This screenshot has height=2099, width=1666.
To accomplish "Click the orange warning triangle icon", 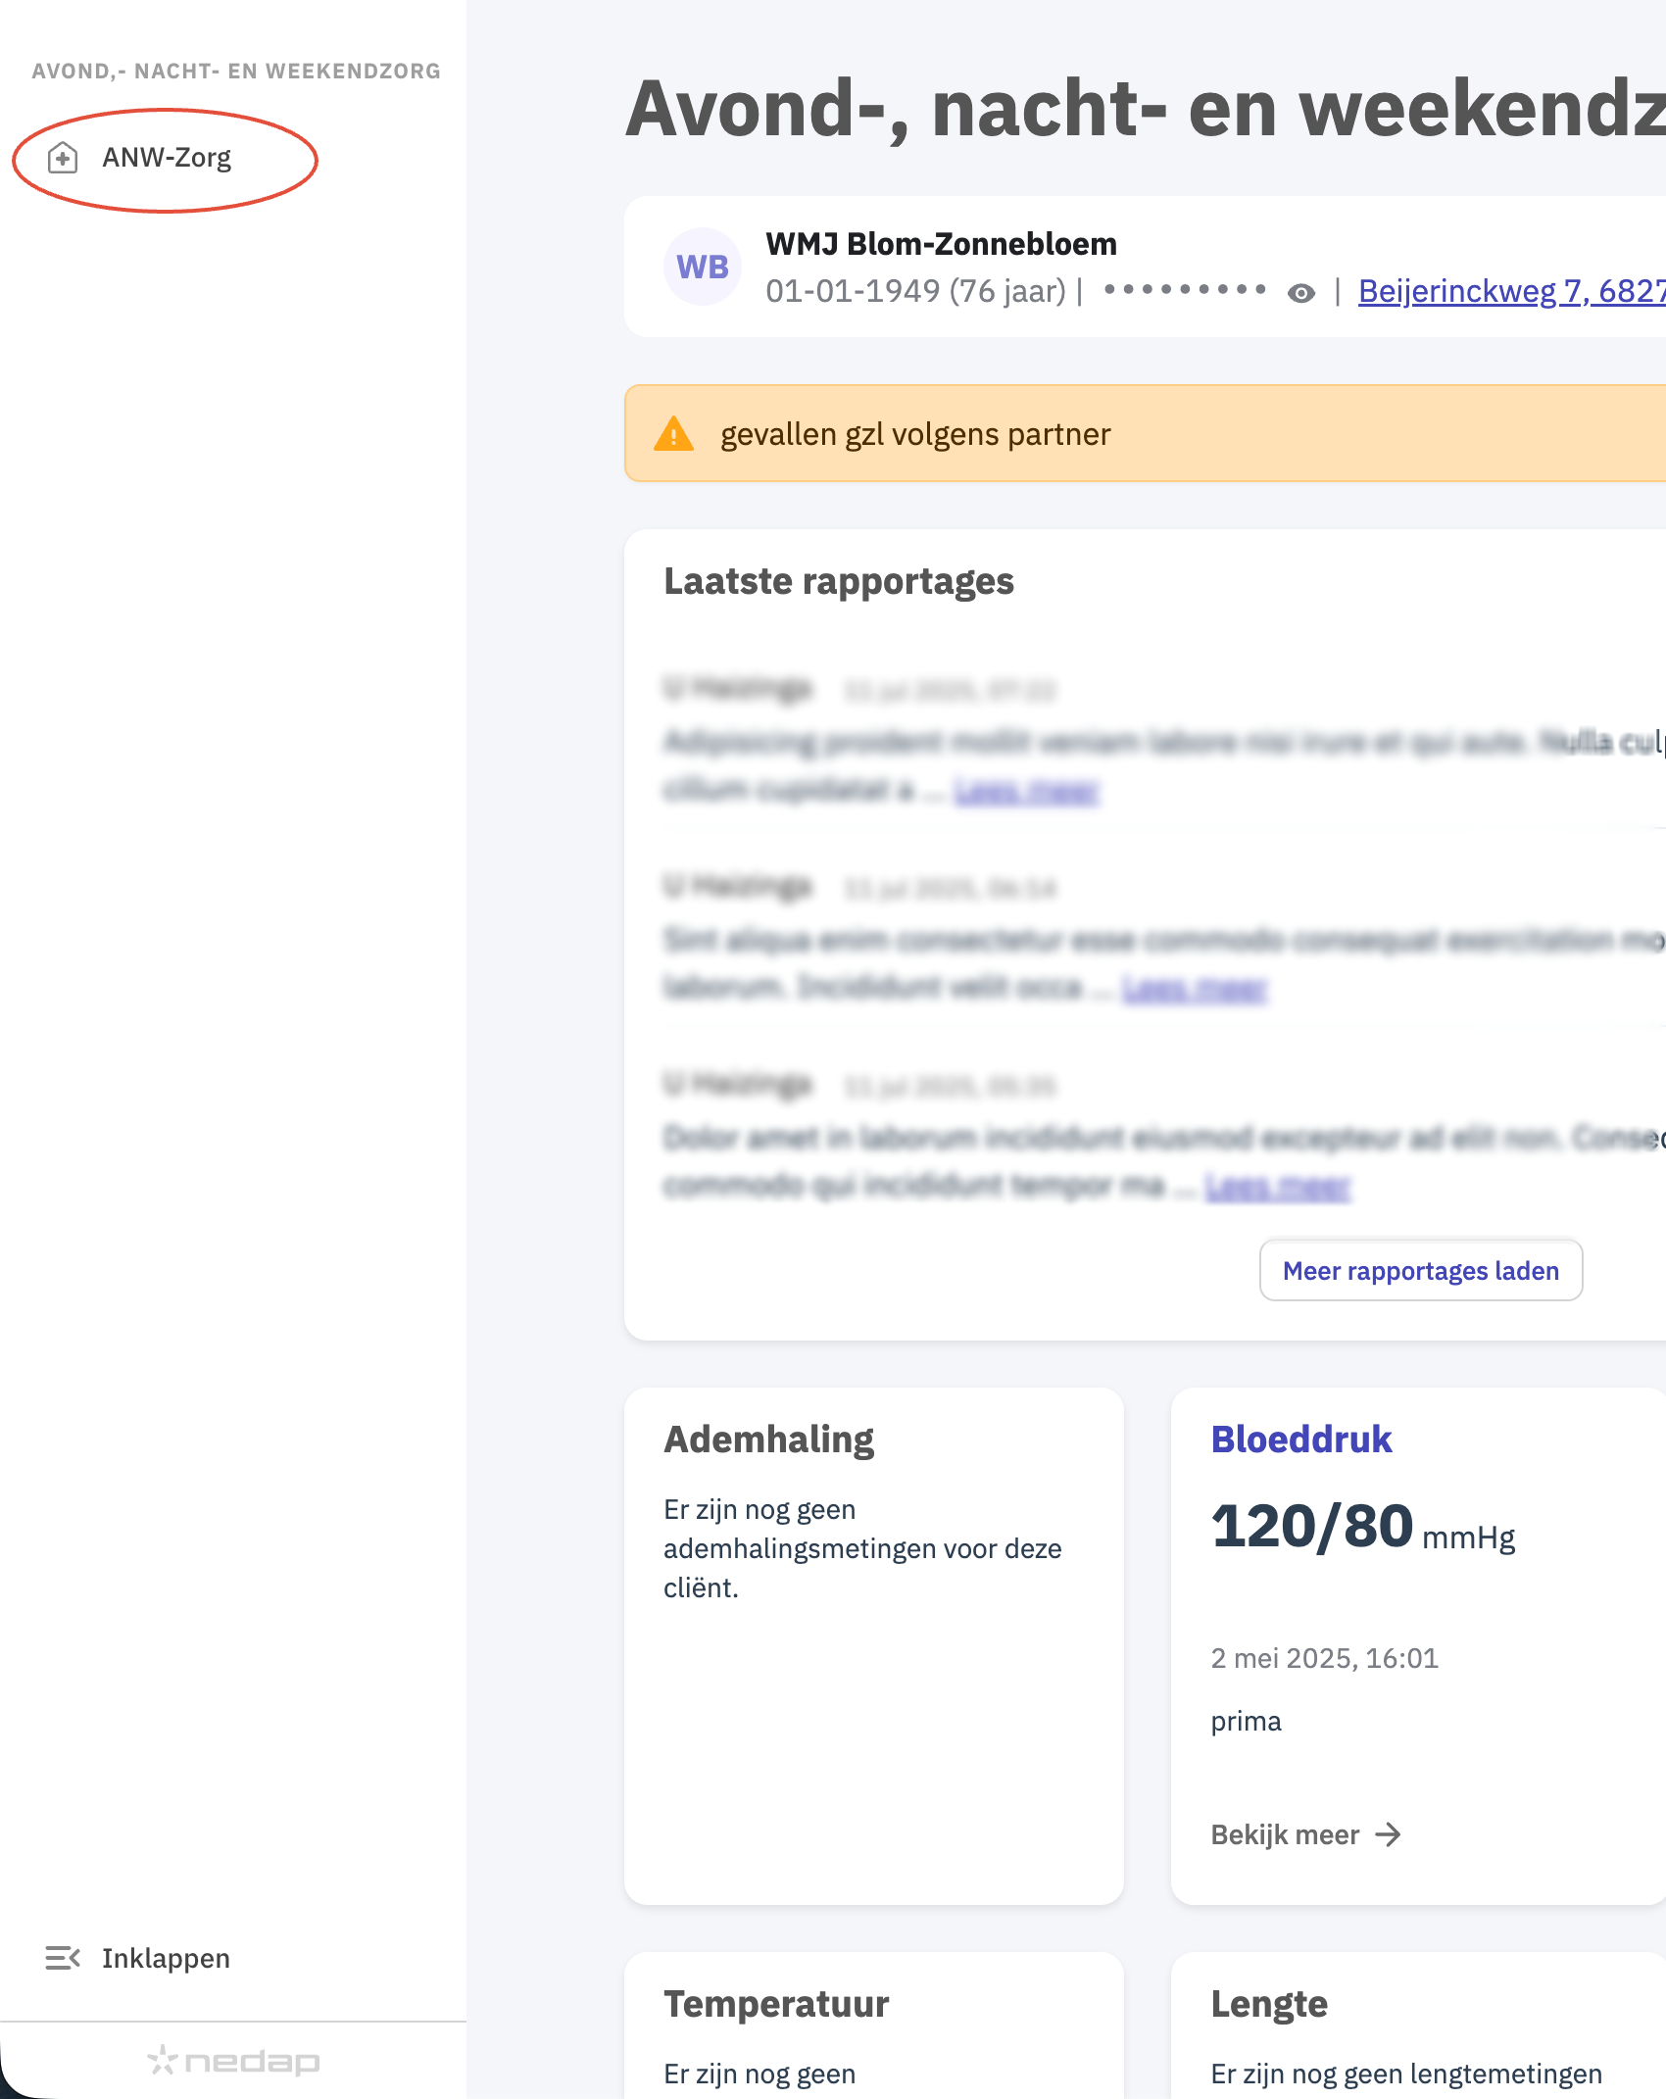I will (x=674, y=433).
